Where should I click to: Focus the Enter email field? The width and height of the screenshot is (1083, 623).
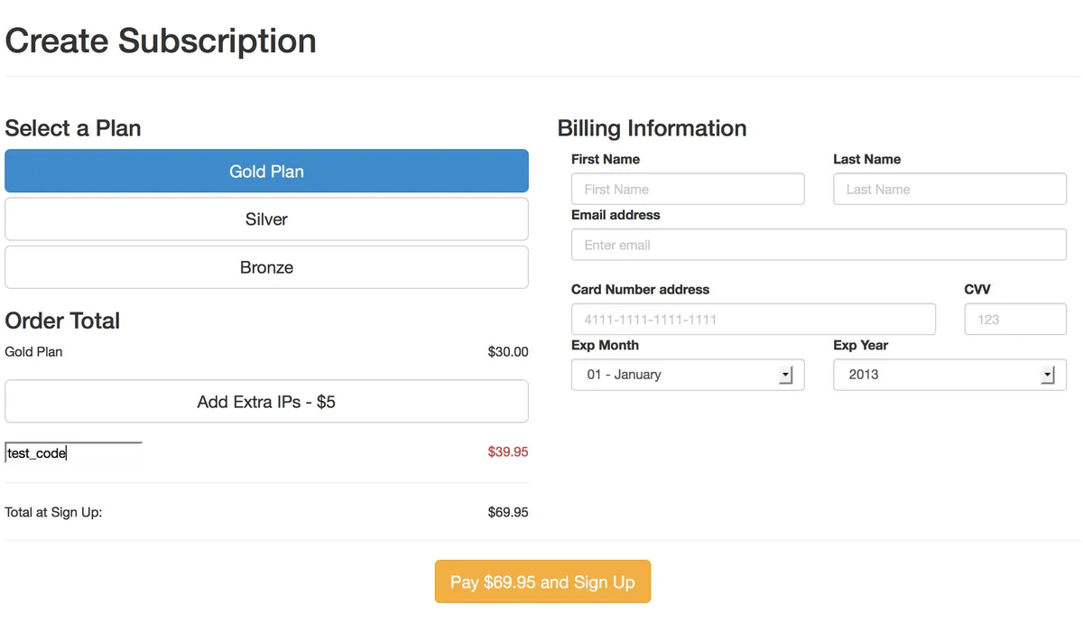[819, 245]
